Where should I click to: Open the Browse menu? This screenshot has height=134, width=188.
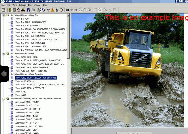[22, 5]
